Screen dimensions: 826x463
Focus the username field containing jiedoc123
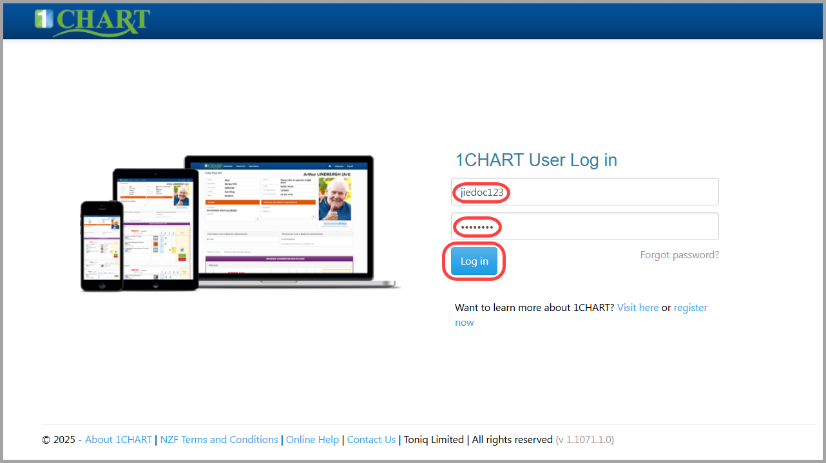pyautogui.click(x=584, y=192)
